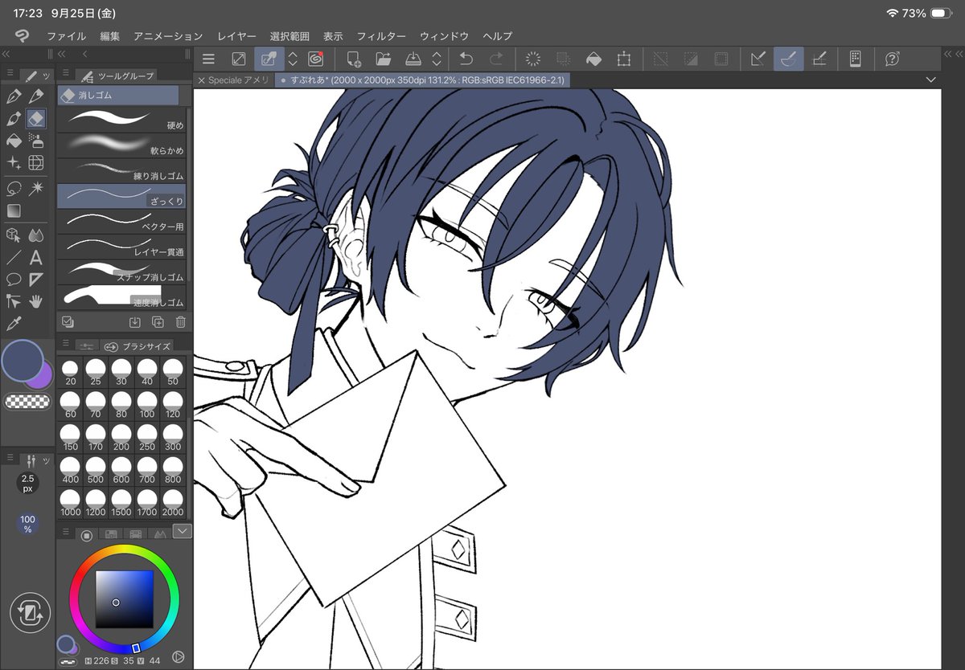Select the Figure line tool
965x670 pixels.
pyautogui.click(x=14, y=257)
